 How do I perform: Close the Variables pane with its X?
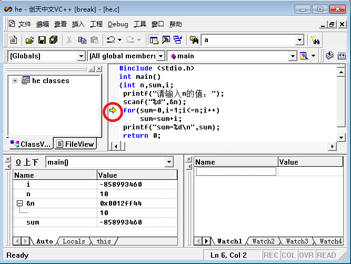coord(8,159)
